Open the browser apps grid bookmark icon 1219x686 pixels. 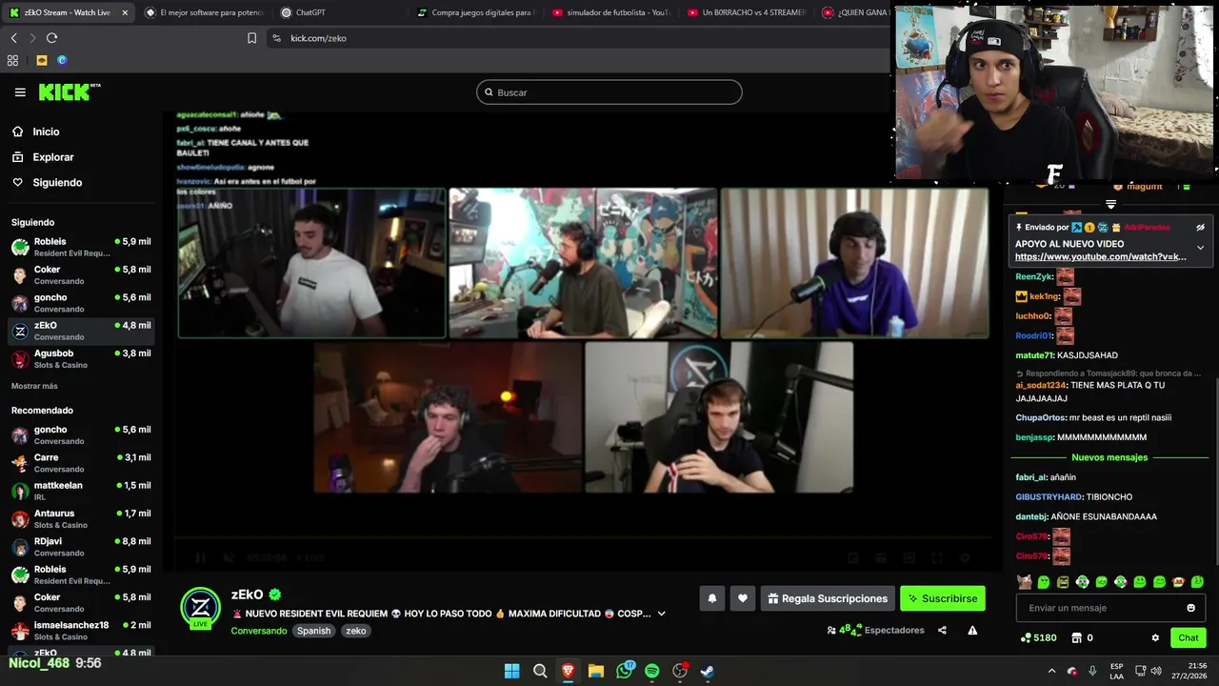12,60
